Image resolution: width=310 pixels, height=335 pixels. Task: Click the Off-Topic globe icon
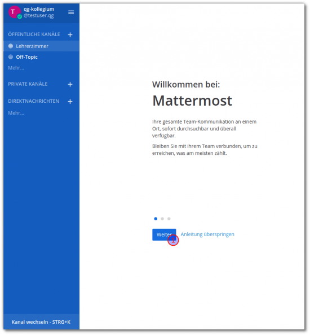pyautogui.click(x=11, y=57)
